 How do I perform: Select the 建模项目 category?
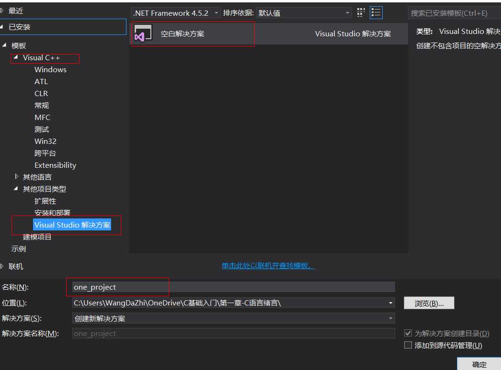pyautogui.click(x=37, y=237)
